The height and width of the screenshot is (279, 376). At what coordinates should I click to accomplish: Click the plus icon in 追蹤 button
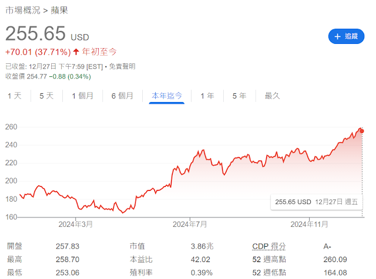coord(337,36)
